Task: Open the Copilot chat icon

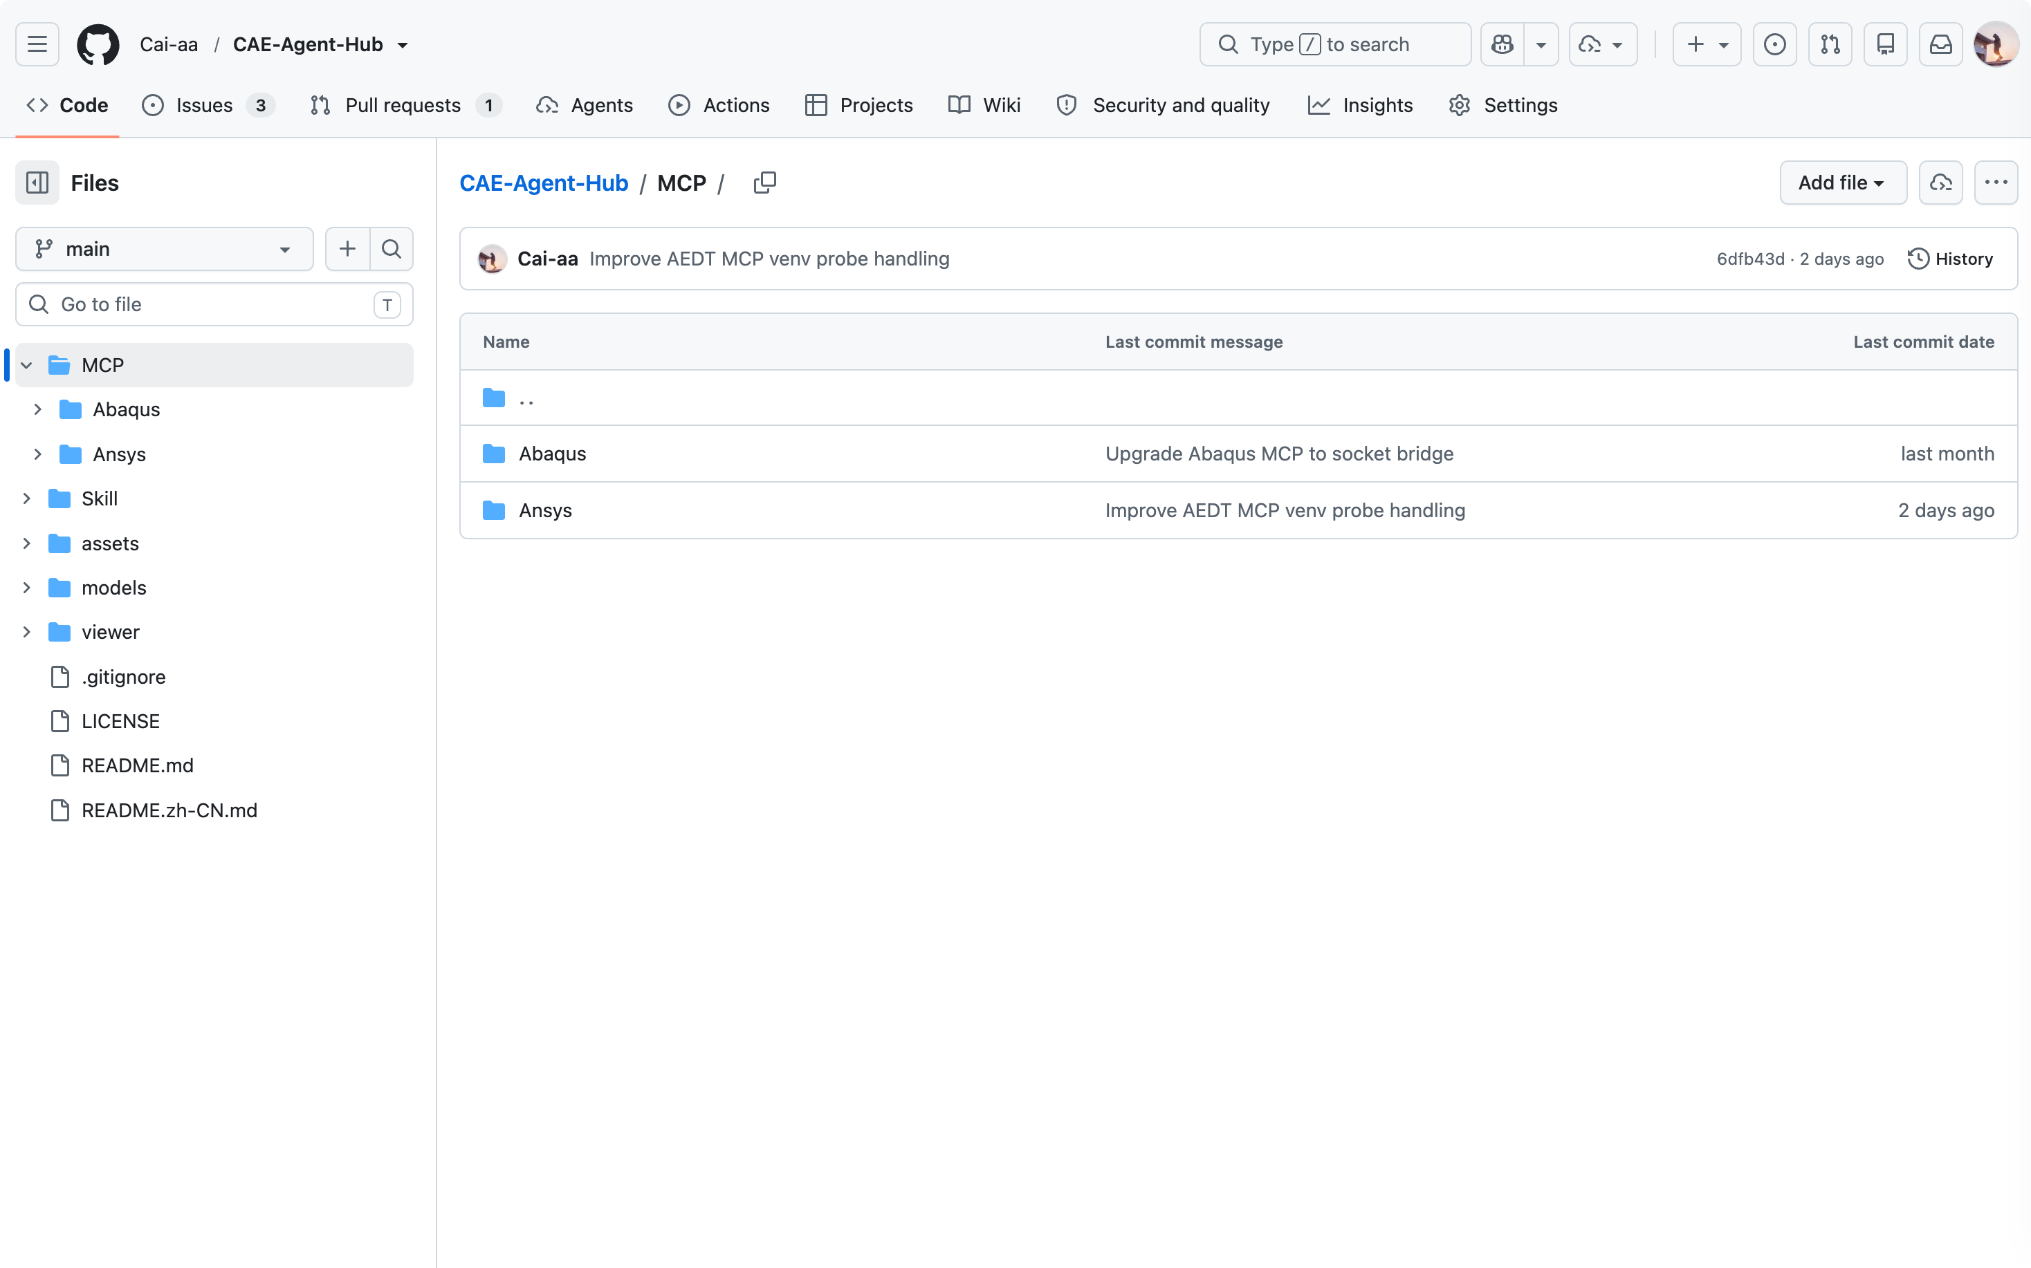Action: 1502,44
